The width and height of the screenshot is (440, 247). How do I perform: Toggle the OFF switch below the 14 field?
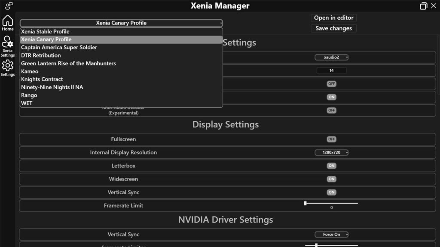[x=331, y=84]
